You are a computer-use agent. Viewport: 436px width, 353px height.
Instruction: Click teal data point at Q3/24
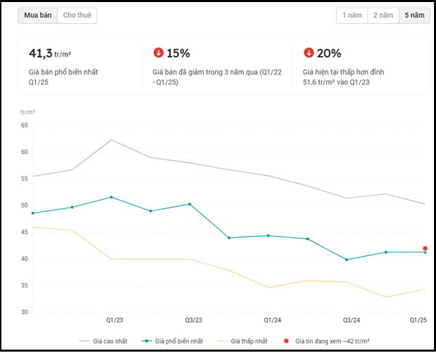point(347,260)
